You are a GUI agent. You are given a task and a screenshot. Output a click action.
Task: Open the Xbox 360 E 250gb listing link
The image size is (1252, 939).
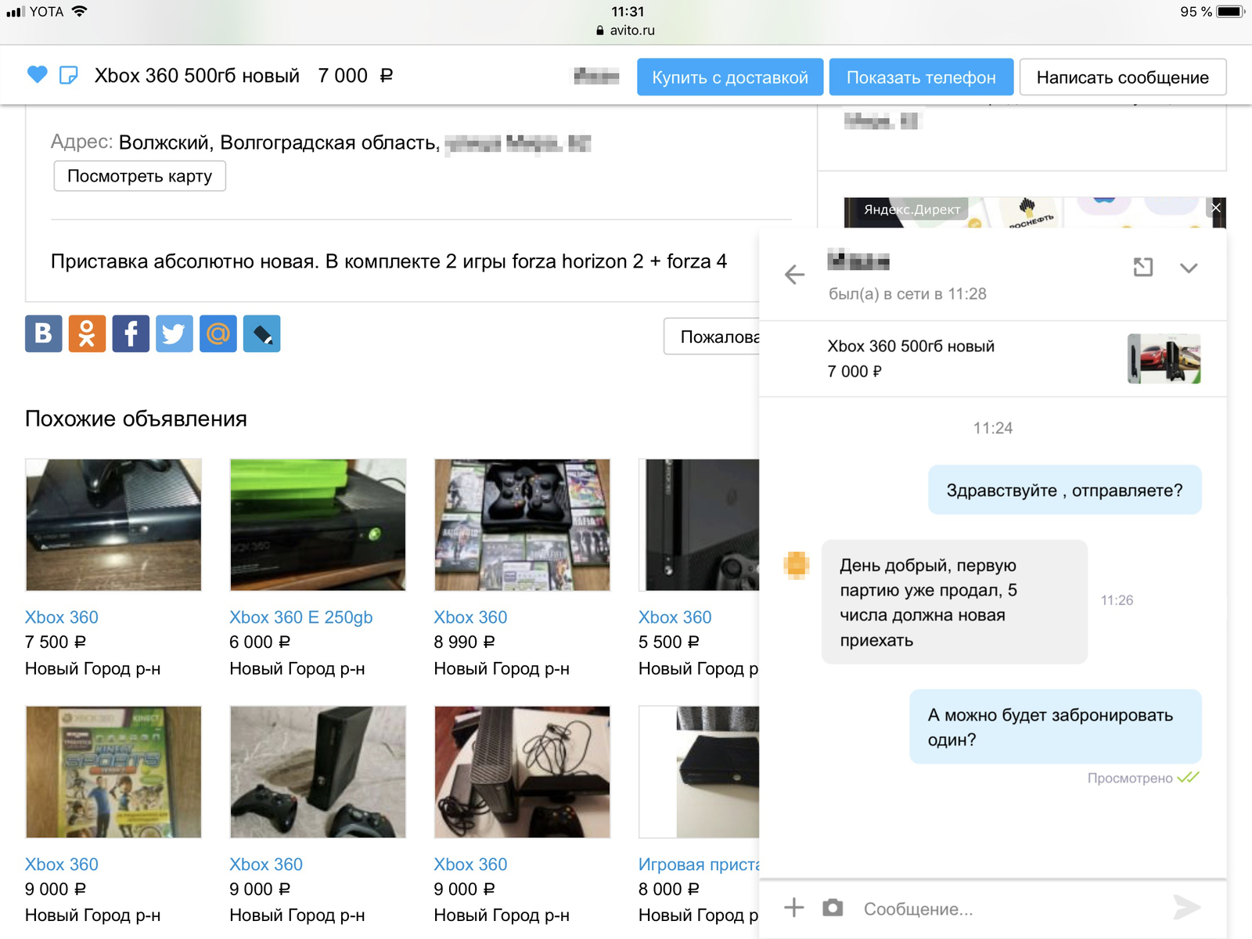[x=301, y=617]
